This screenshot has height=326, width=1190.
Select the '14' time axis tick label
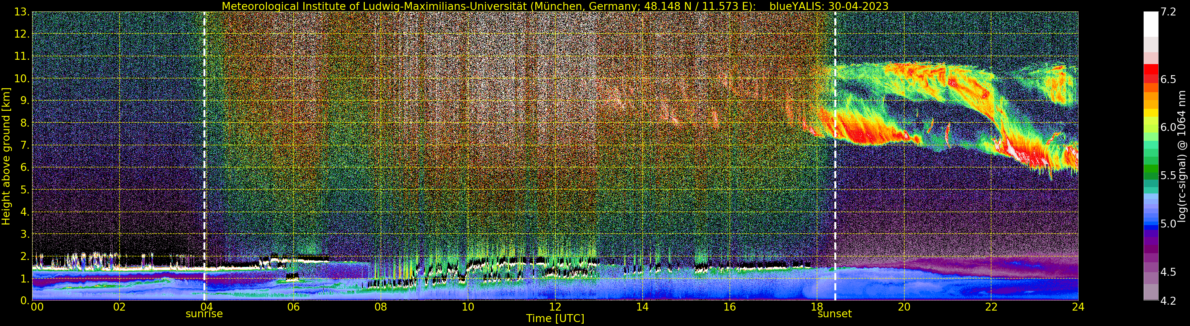pyautogui.click(x=642, y=307)
